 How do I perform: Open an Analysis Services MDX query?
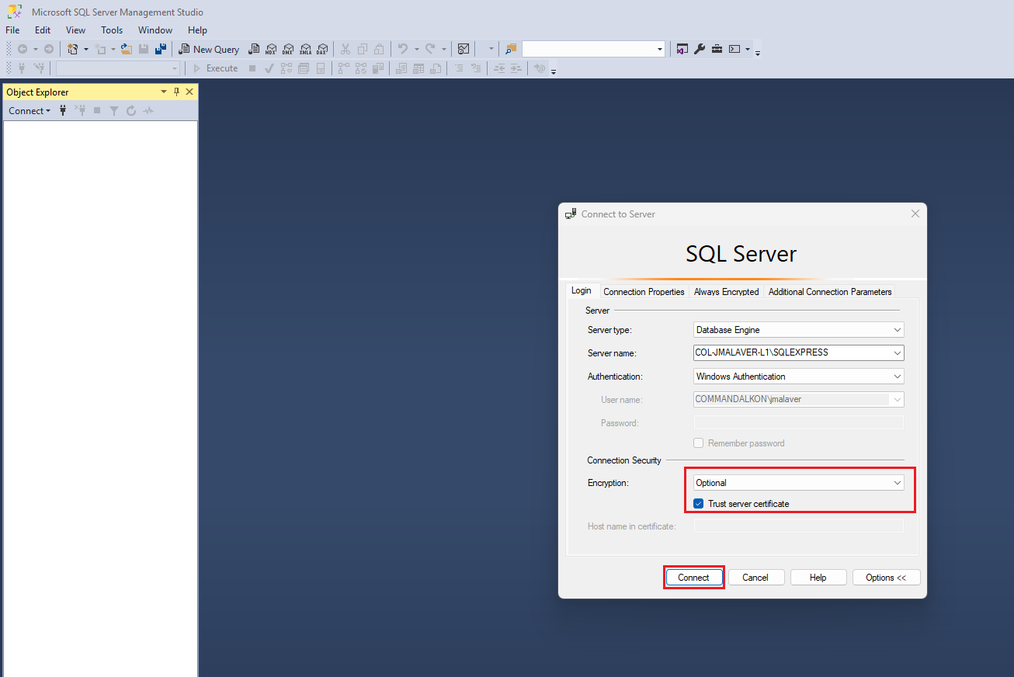coord(271,49)
